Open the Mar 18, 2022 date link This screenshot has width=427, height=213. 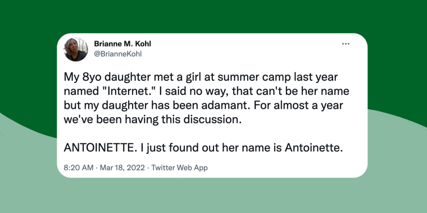tap(122, 168)
